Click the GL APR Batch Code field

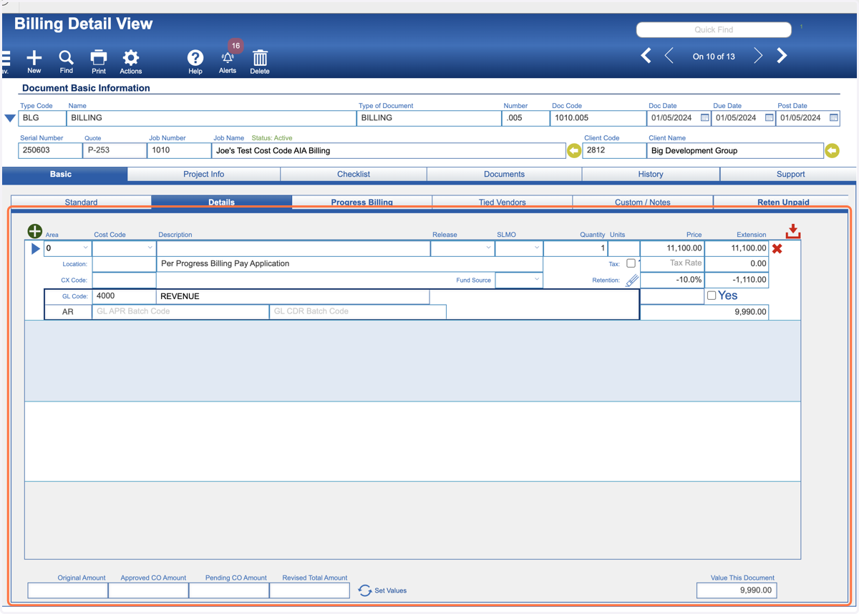[180, 312]
